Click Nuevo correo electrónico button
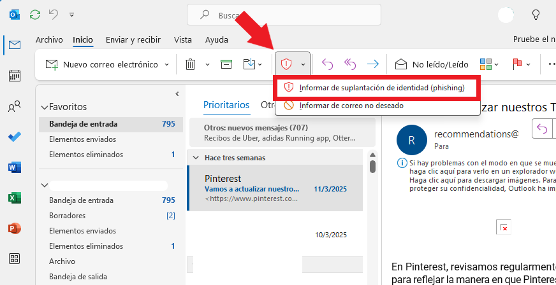Image resolution: width=556 pixels, height=285 pixels. (102, 64)
